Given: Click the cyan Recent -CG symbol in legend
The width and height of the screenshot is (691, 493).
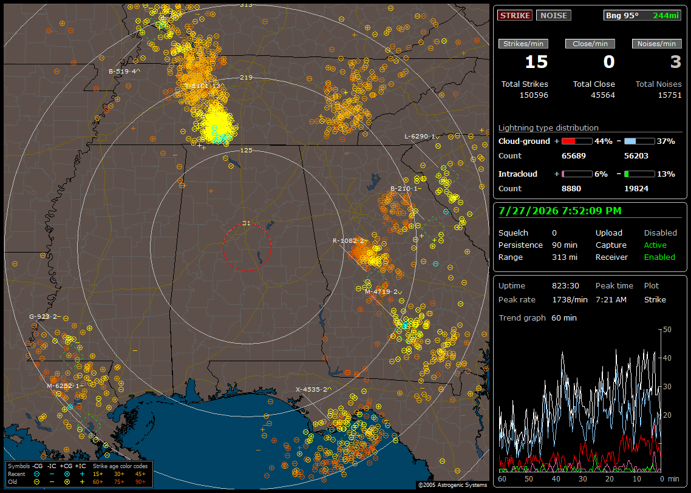Looking at the screenshot, I should pos(36,474).
